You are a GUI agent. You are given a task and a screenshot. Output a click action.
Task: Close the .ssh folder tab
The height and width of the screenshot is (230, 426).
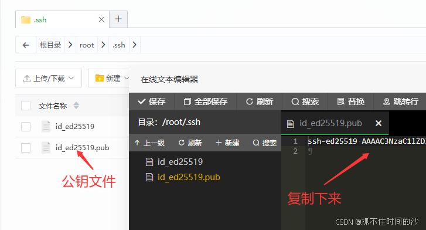pos(101,19)
